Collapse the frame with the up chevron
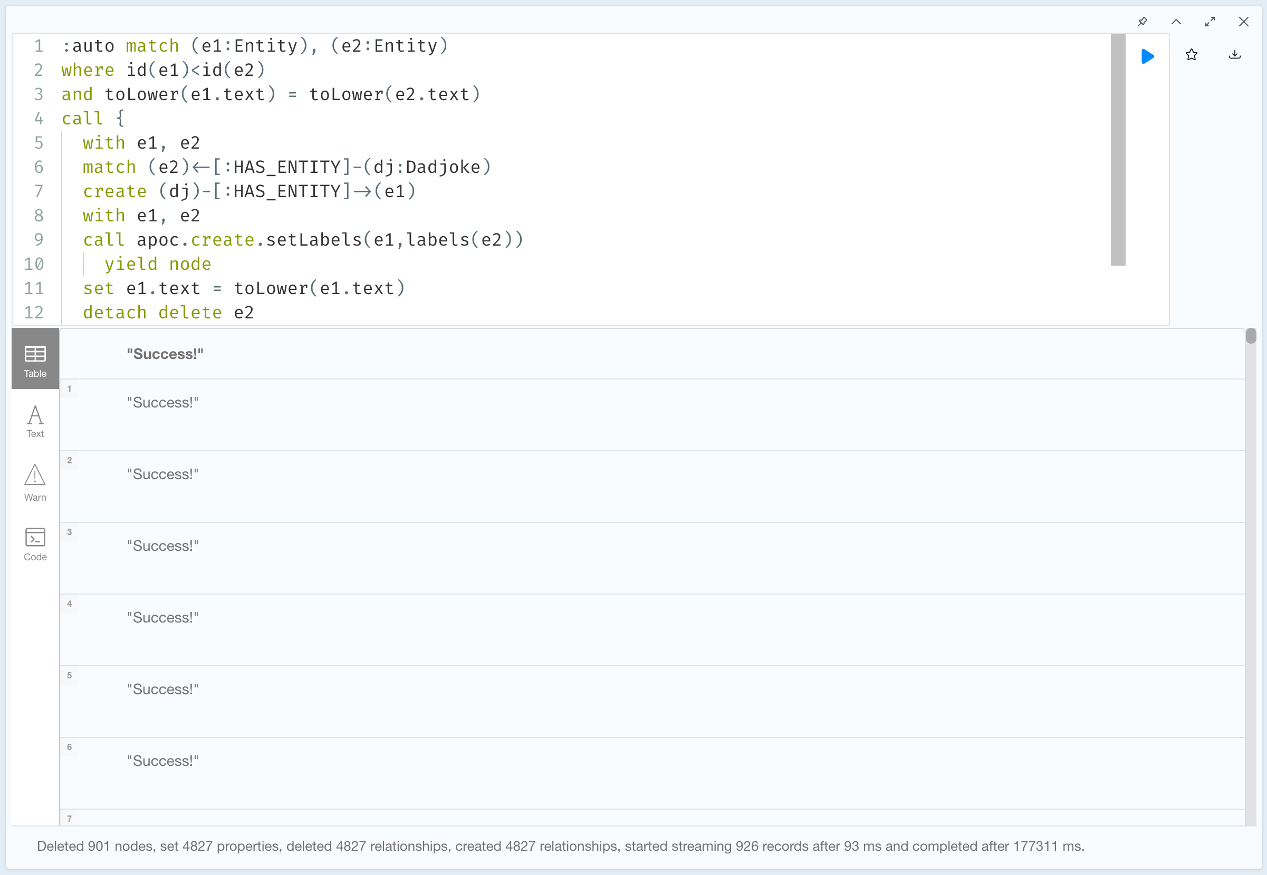The height and width of the screenshot is (875, 1267). pos(1176,22)
